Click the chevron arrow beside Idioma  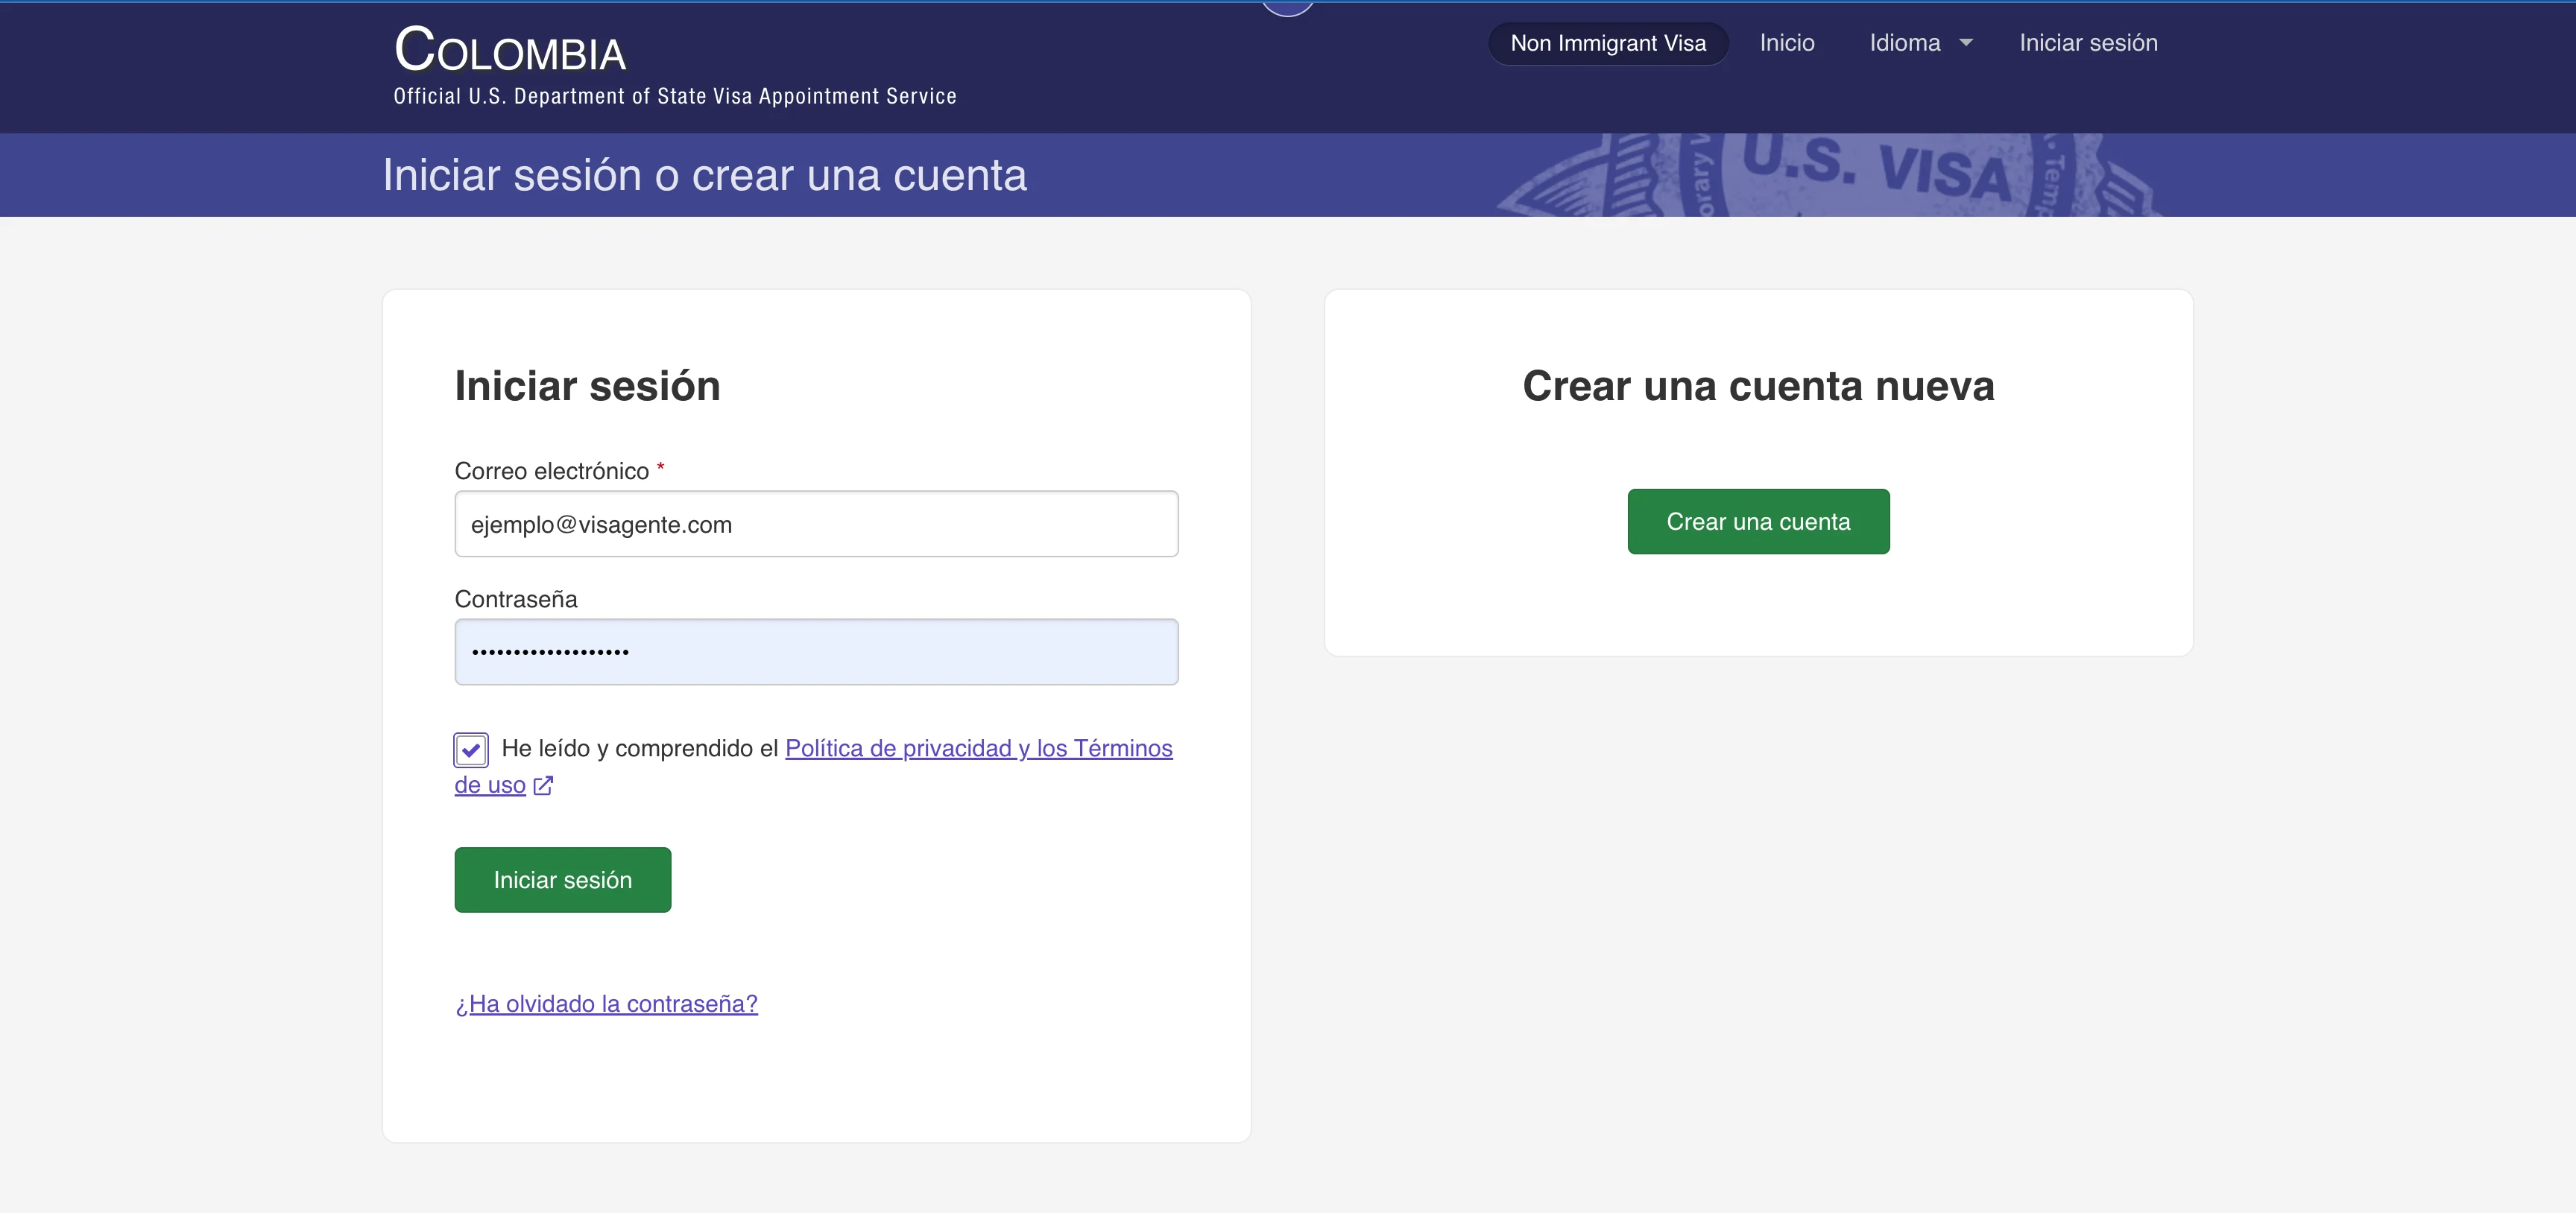point(1965,43)
